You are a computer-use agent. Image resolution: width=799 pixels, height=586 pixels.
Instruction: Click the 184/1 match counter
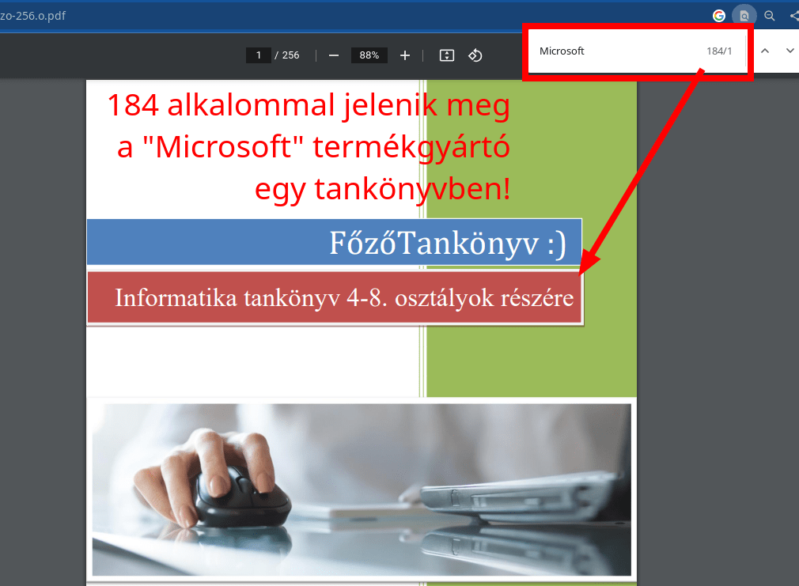(719, 51)
